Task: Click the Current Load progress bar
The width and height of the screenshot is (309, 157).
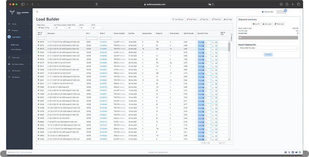Action: tap(268, 37)
